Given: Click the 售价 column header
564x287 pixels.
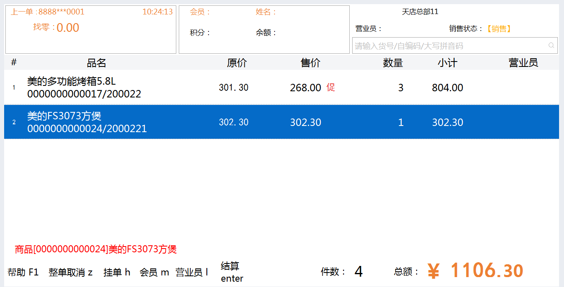Looking at the screenshot, I should (x=310, y=63).
